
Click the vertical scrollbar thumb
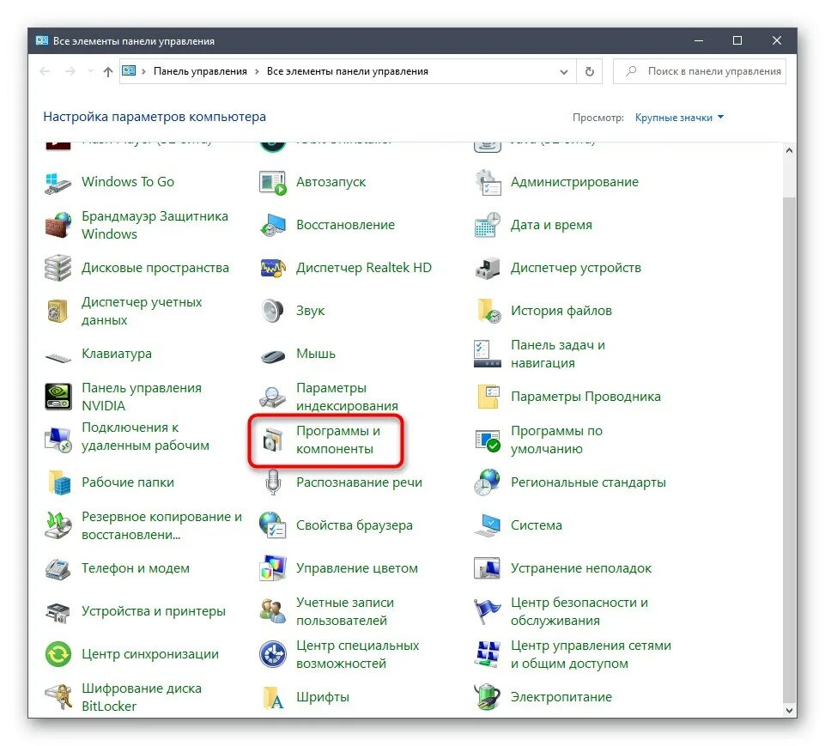click(789, 450)
